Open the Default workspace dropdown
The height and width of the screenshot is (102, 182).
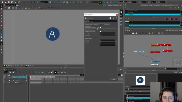click(48, 2)
